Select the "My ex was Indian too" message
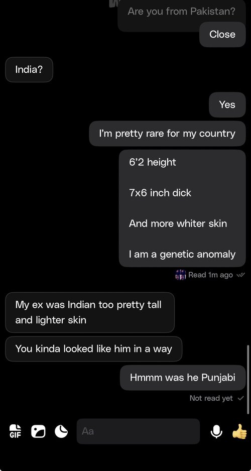The image size is (251, 471). [90, 312]
